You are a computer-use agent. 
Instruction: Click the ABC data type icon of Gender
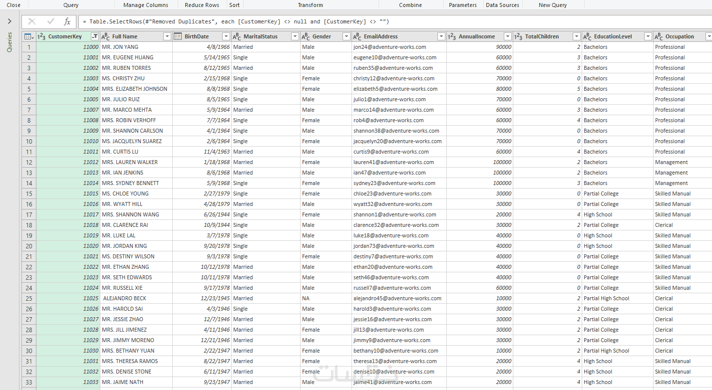[x=306, y=36]
